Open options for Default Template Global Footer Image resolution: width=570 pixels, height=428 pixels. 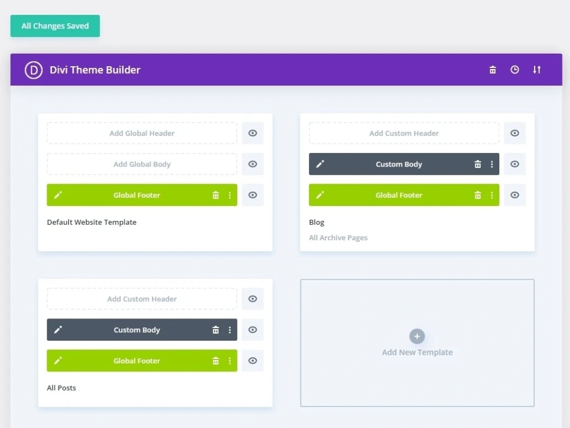tap(230, 195)
